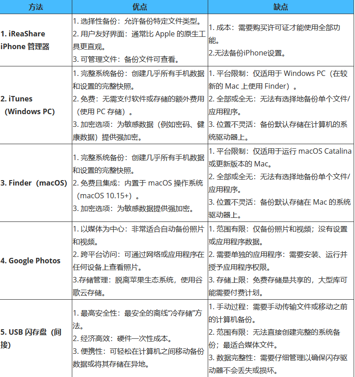Screen dimensions: 355x377
Task: Click the 缺点 column header
Action: click(281, 7)
